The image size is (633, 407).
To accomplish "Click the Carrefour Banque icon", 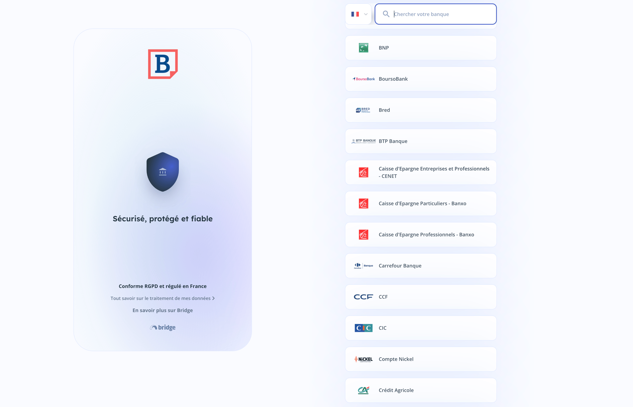I will click(x=363, y=265).
